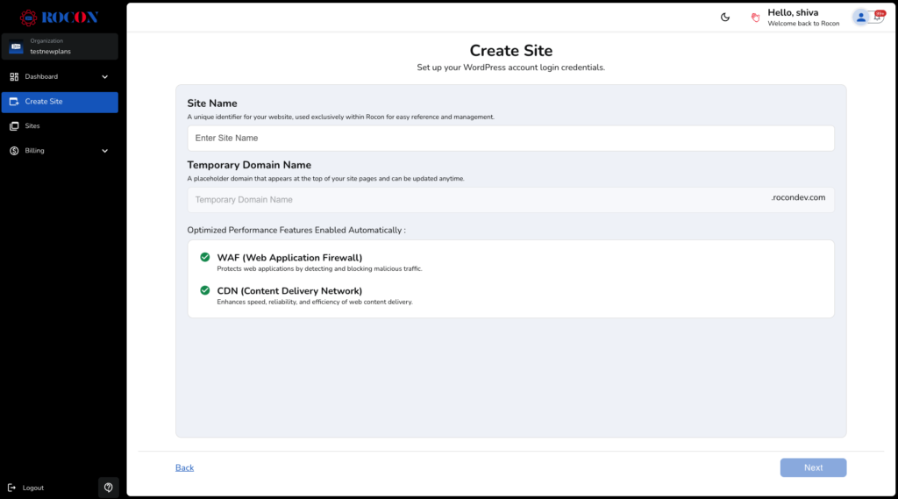The image size is (898, 499).
Task: Open the testnewplans organization selector
Action: 60,46
